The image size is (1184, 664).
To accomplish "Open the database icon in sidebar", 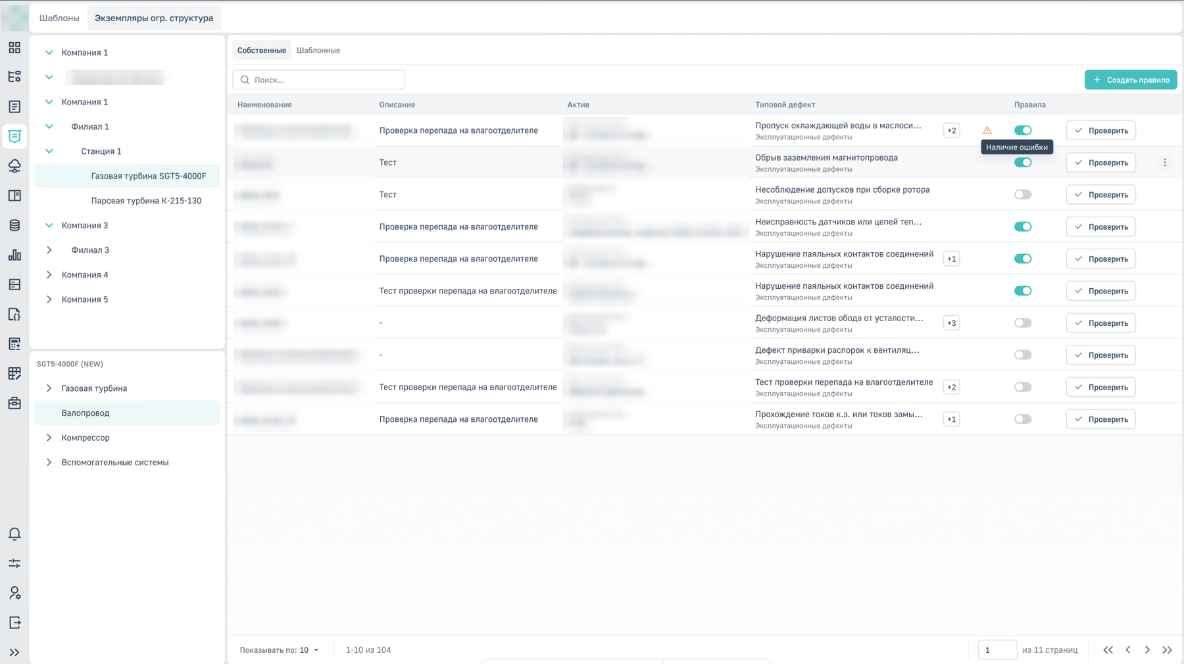I will [x=14, y=225].
